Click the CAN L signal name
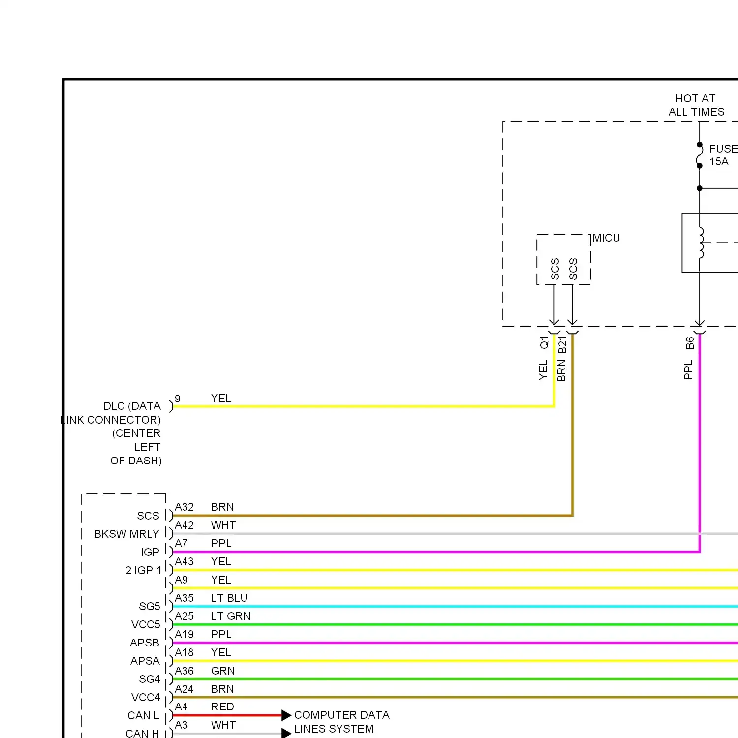Image resolution: width=738 pixels, height=738 pixels. 143,716
